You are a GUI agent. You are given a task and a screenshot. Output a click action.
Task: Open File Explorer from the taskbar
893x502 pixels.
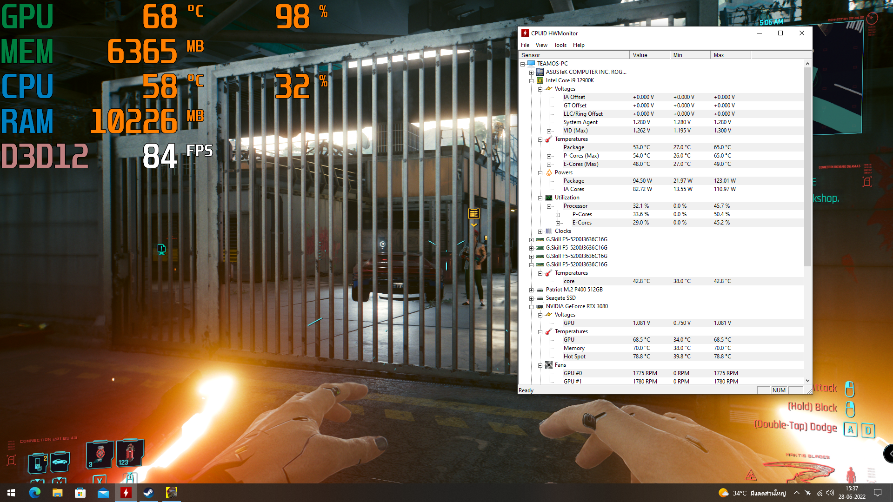click(57, 493)
